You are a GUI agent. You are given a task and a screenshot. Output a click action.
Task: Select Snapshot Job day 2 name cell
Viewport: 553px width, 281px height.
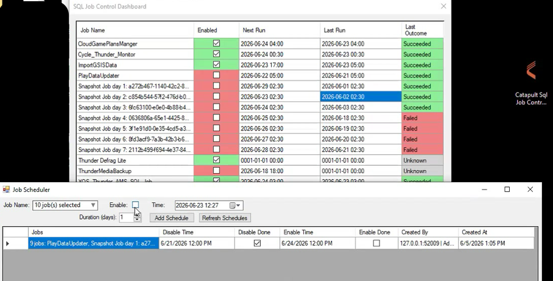(x=135, y=97)
